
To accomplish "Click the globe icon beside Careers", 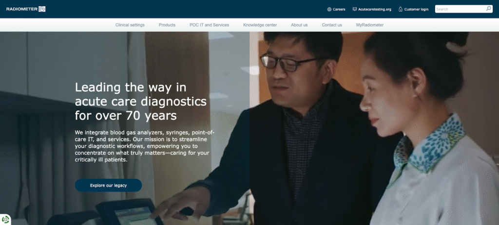I will point(329,9).
